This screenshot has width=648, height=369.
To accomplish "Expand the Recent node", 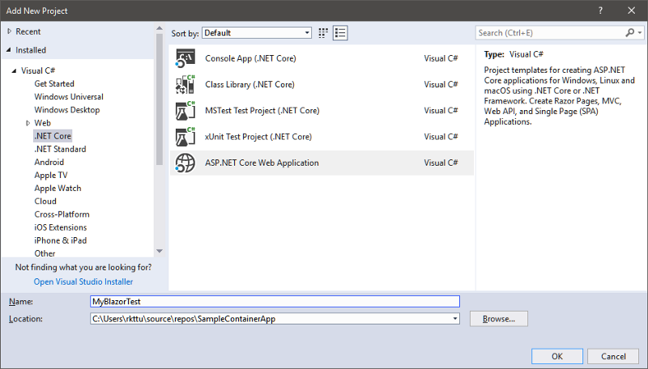I will coord(9,32).
